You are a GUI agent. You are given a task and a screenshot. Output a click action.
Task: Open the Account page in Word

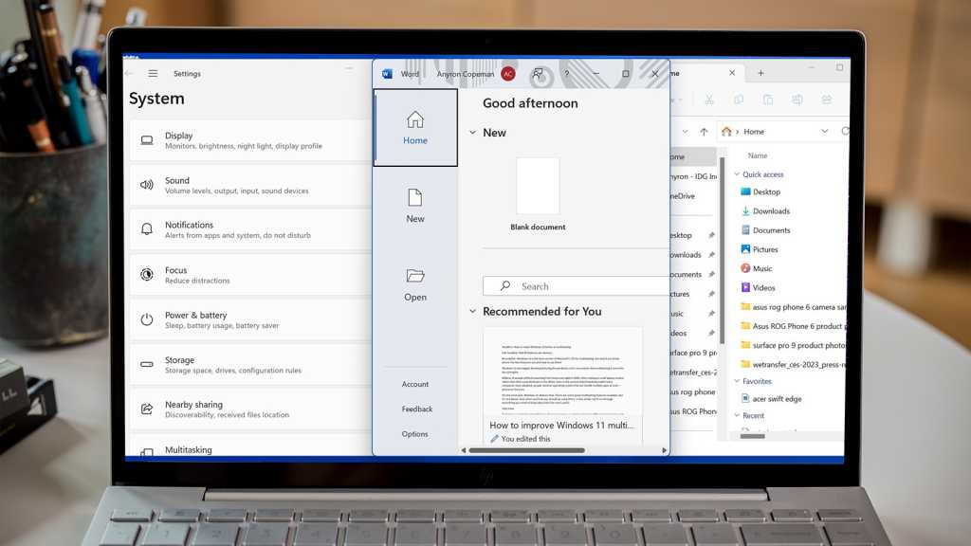(415, 384)
